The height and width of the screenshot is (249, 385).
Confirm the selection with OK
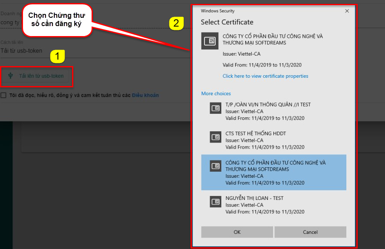click(x=237, y=232)
